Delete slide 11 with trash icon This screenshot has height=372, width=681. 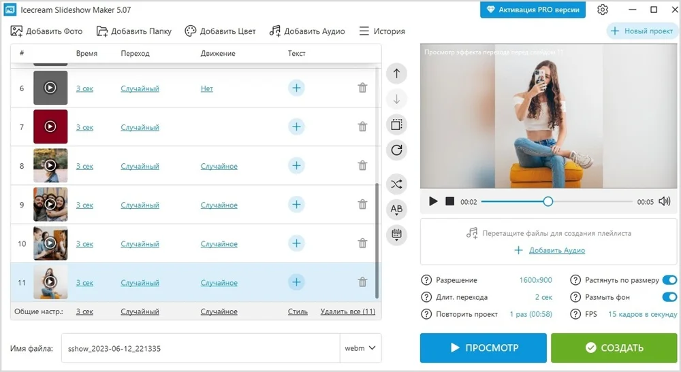(362, 282)
